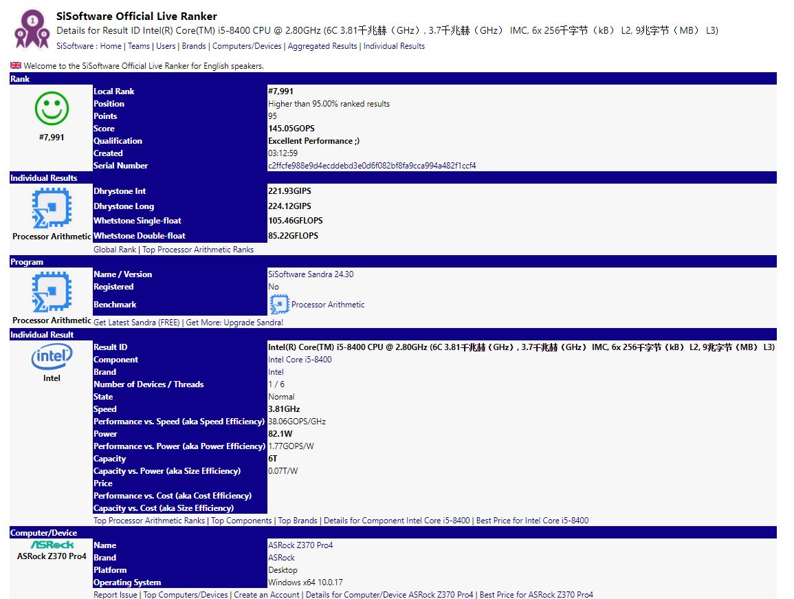Screen dimensions: 794x599
Task: Open Details for Component Intel Core i5-8400
Action: point(397,521)
